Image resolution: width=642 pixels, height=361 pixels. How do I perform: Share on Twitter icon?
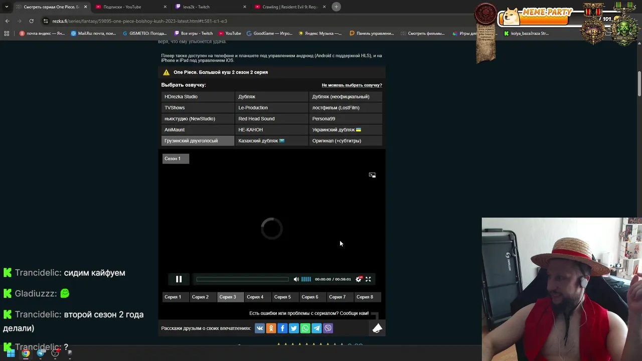[294, 328]
